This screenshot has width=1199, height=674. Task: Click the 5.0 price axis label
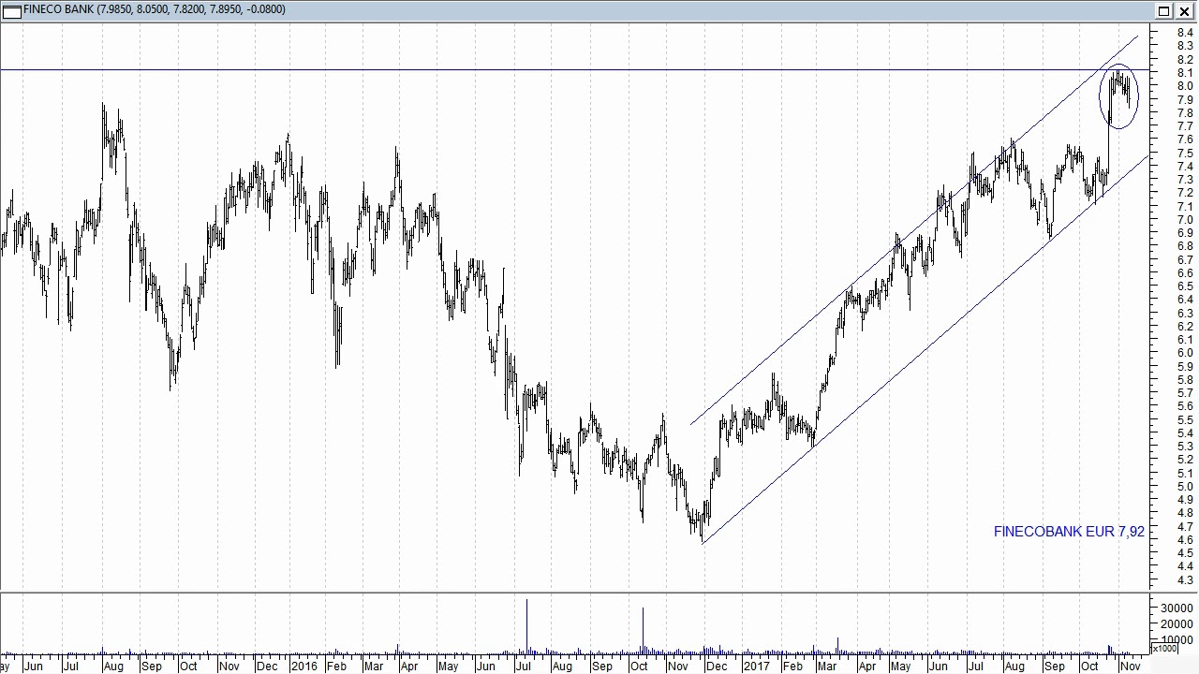pos(1185,486)
